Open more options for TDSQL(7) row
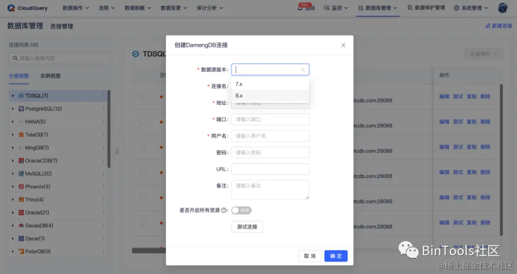Viewport: 517px width, 274px height. tap(103, 96)
